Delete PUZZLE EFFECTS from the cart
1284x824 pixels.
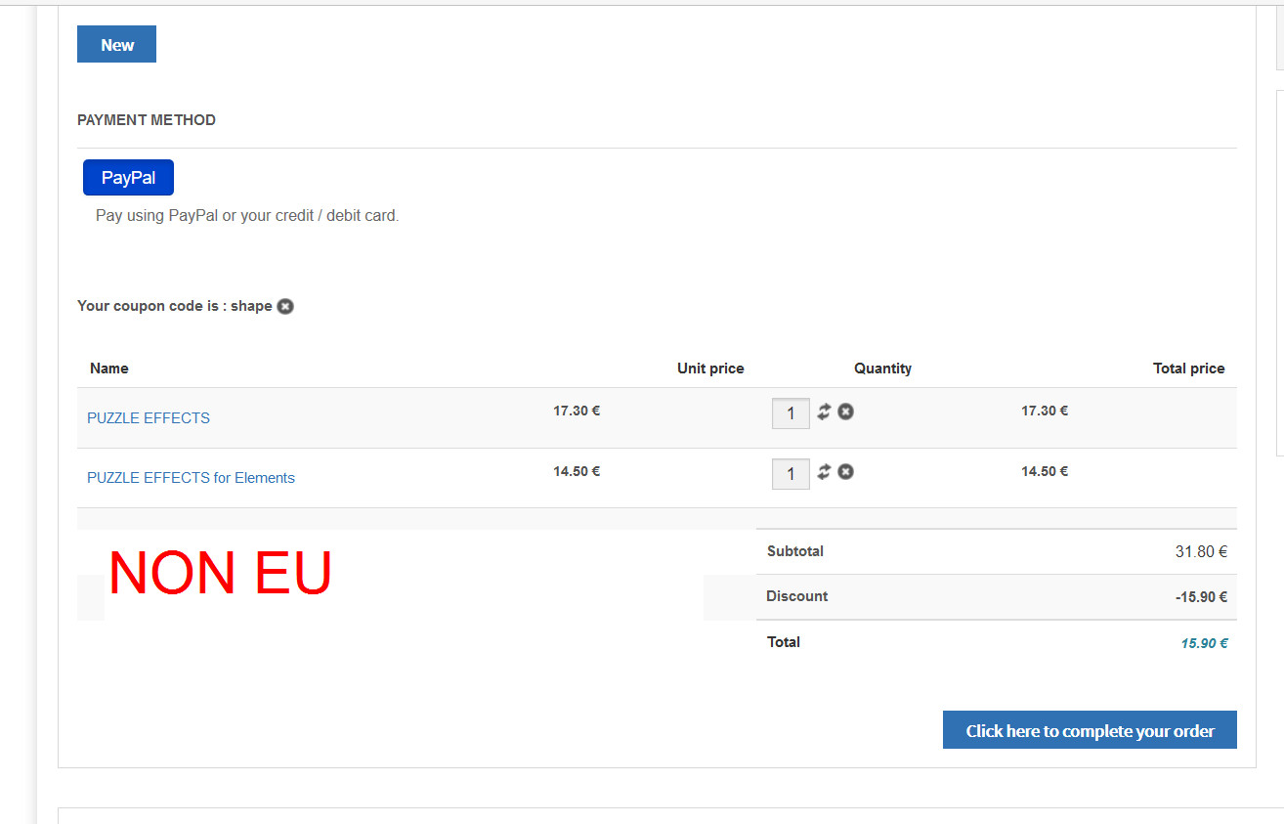[846, 412]
